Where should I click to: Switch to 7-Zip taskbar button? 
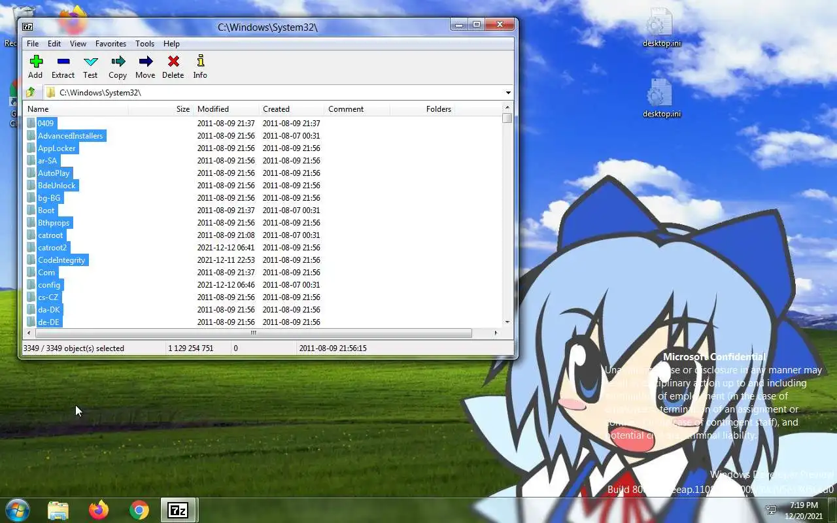click(179, 510)
